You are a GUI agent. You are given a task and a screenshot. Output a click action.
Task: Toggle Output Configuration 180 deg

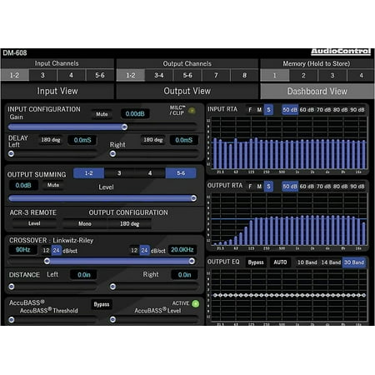129,223
